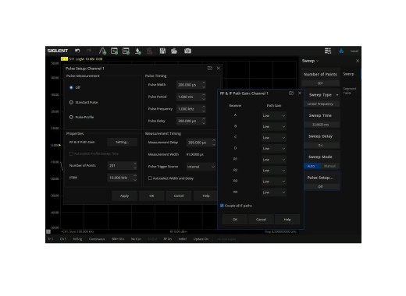
Task: Click the dock icon in RF & IF Path Gain title bar
Action: [291, 93]
